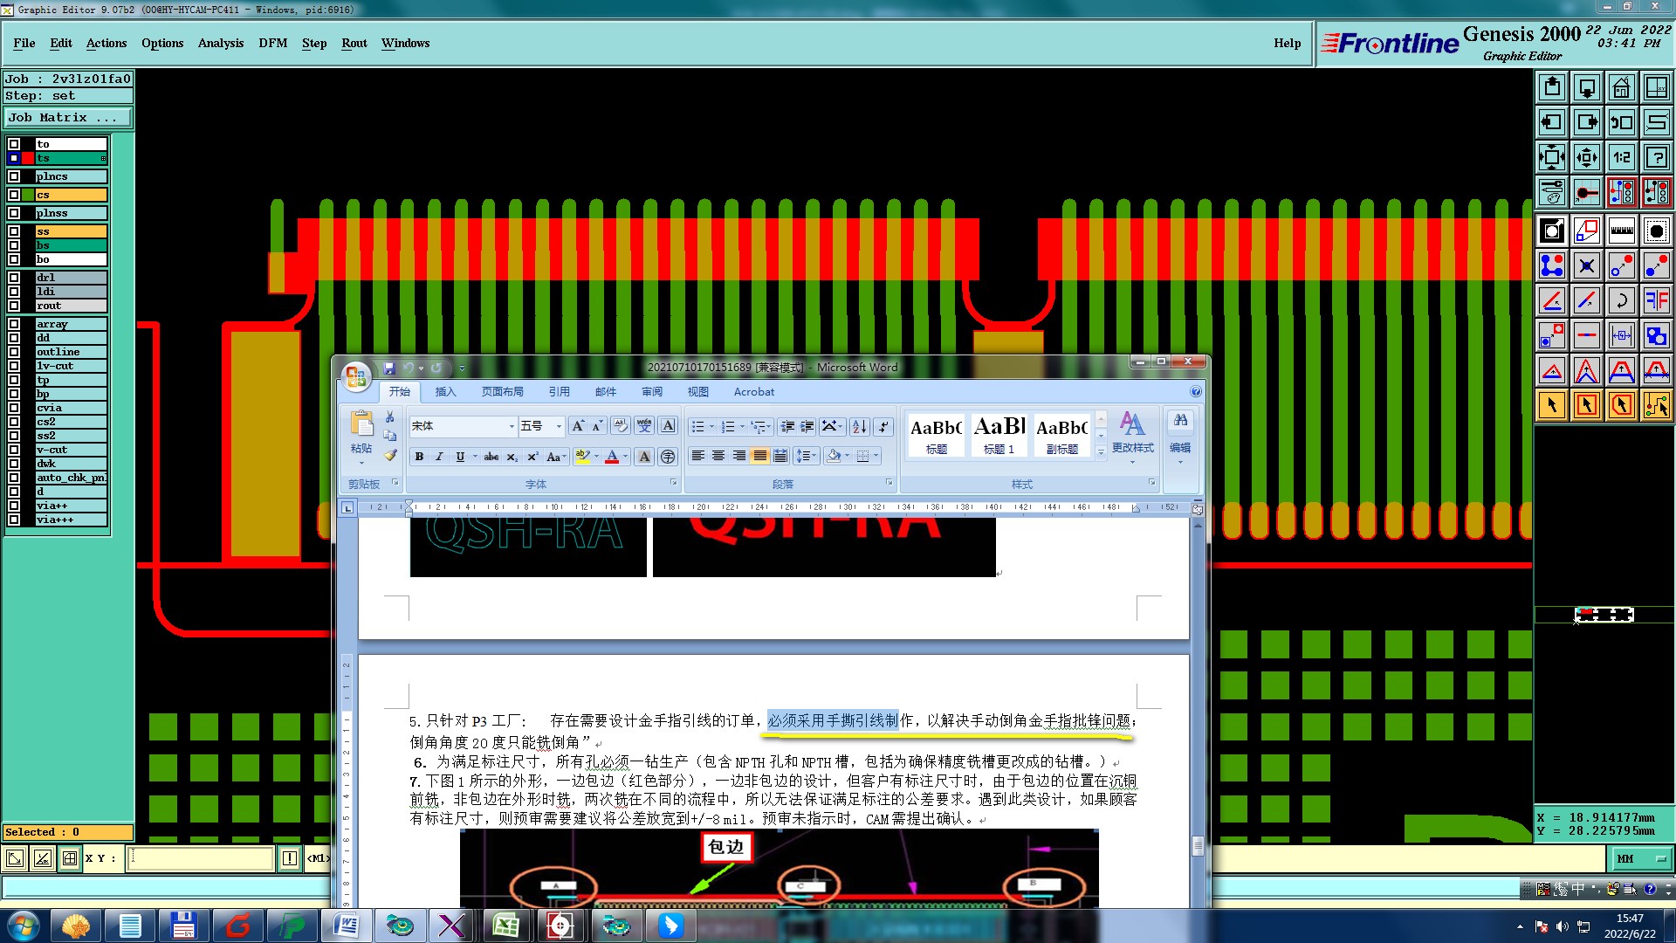The image size is (1676, 943).
Task: Open the DFM menu
Action: click(x=273, y=43)
